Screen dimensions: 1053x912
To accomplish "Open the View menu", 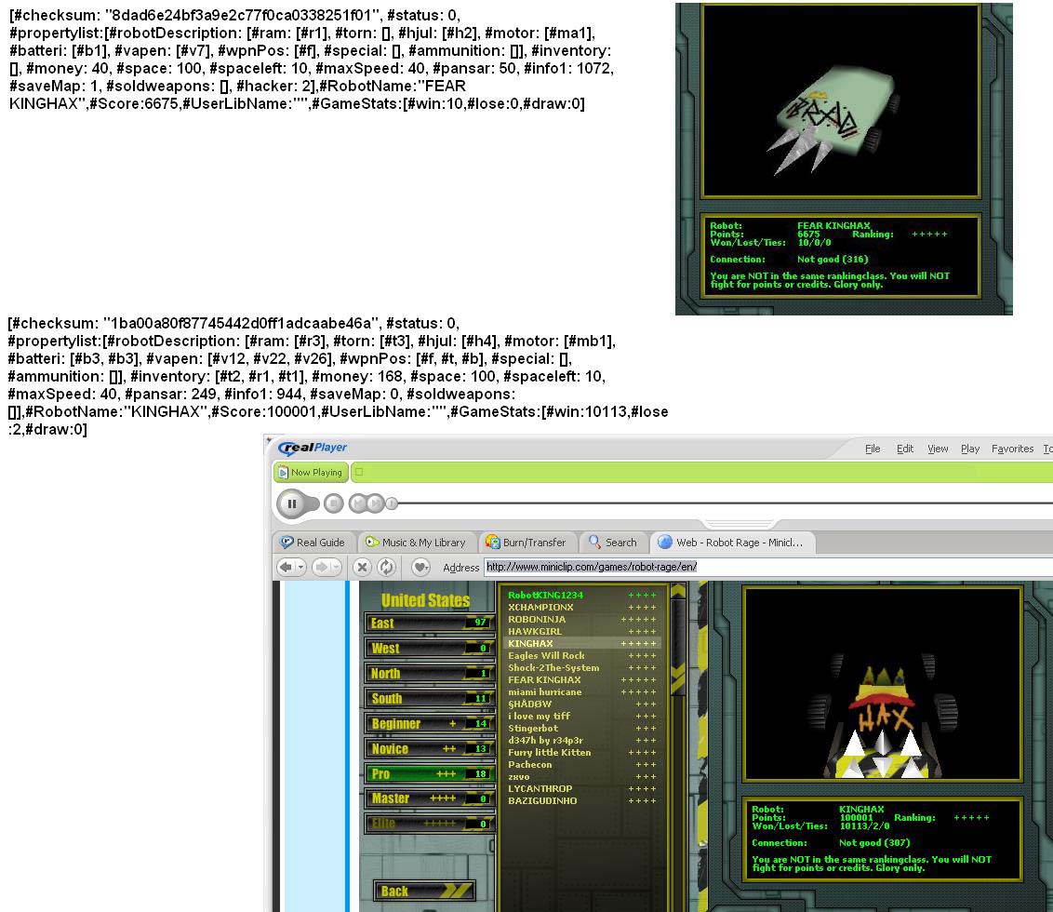I will pyautogui.click(x=938, y=449).
